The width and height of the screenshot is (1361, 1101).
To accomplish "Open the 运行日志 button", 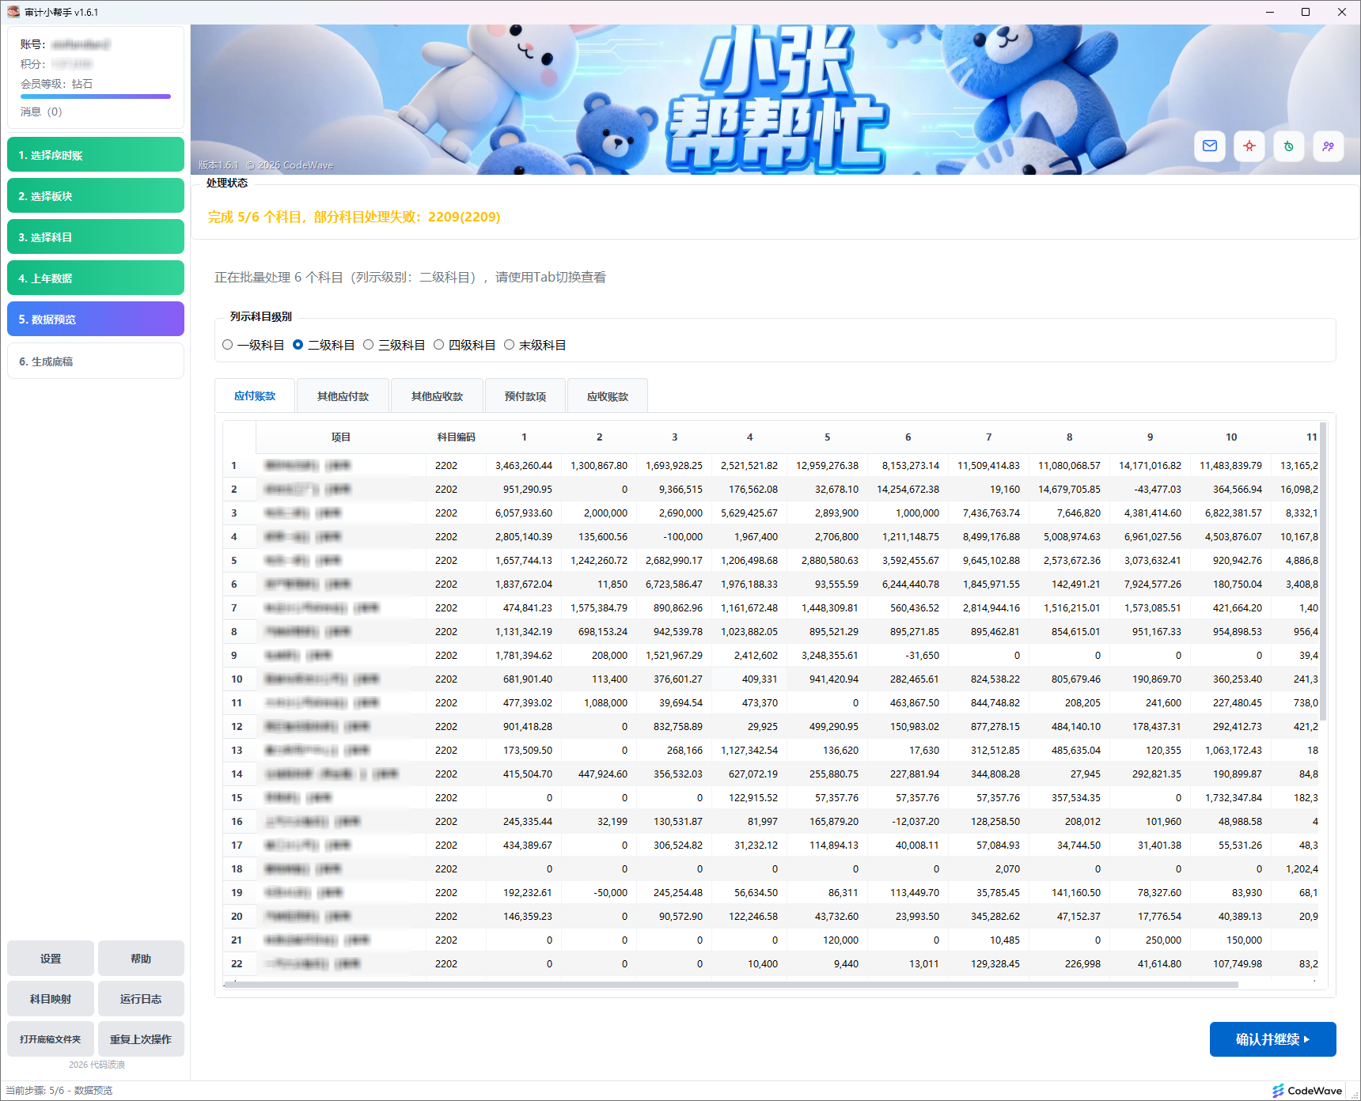I will tap(141, 999).
